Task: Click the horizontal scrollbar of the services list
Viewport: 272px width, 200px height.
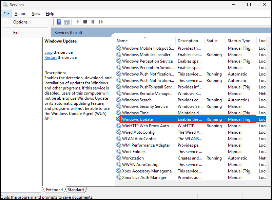Action: click(183, 183)
